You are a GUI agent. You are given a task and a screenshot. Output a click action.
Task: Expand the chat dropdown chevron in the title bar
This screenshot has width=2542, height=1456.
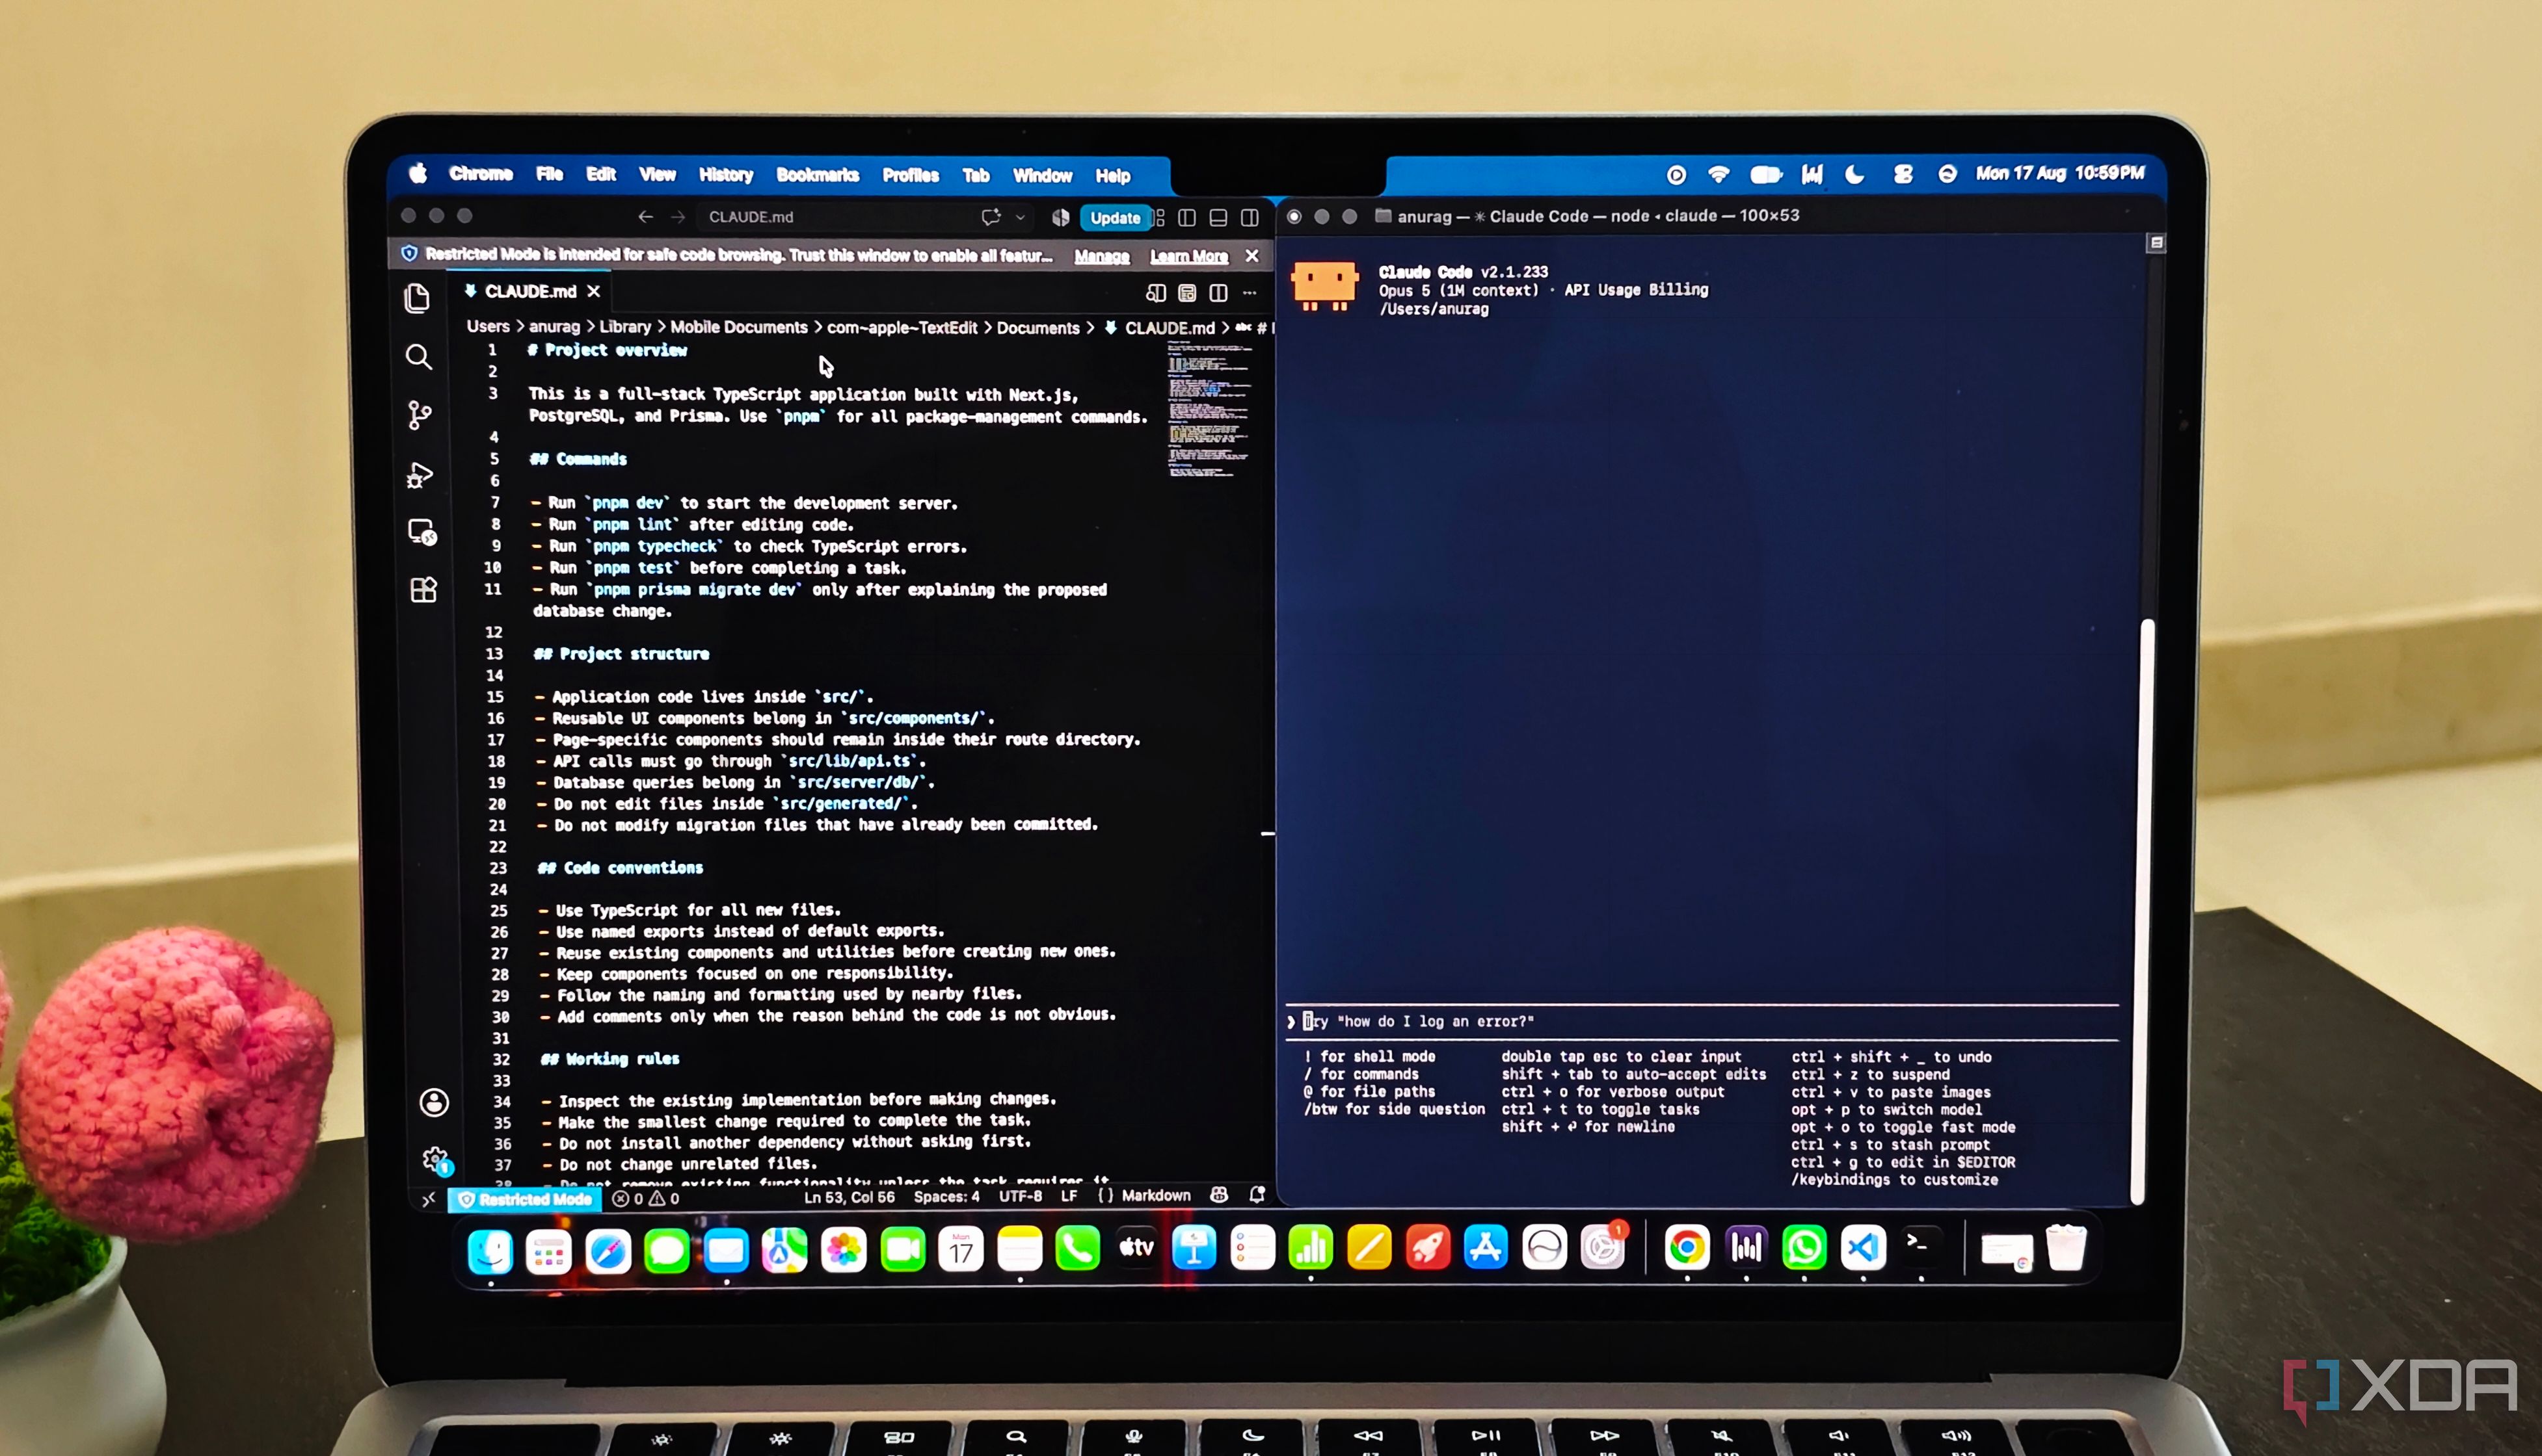(1021, 217)
